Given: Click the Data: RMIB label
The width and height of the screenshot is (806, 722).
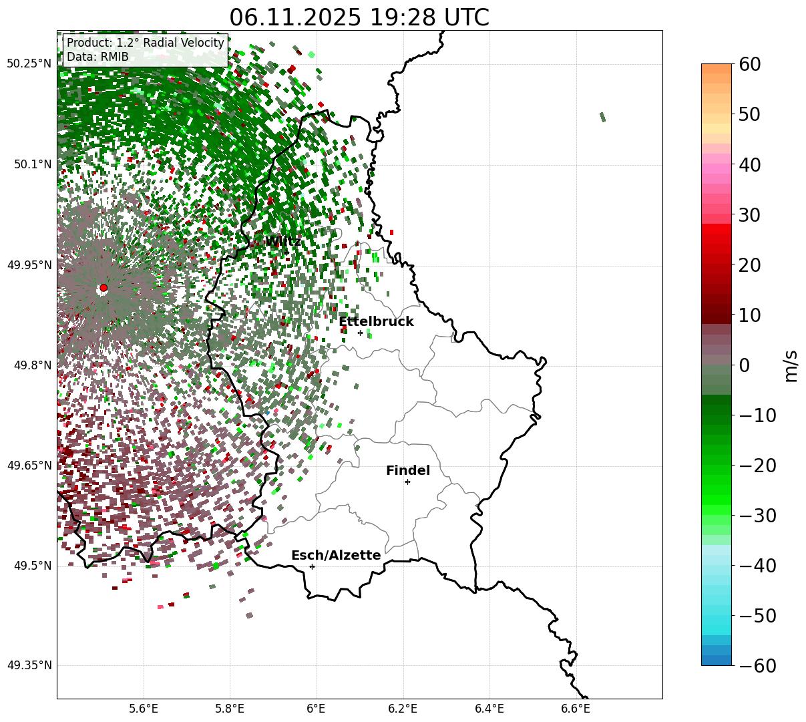Looking at the screenshot, I should (97, 57).
